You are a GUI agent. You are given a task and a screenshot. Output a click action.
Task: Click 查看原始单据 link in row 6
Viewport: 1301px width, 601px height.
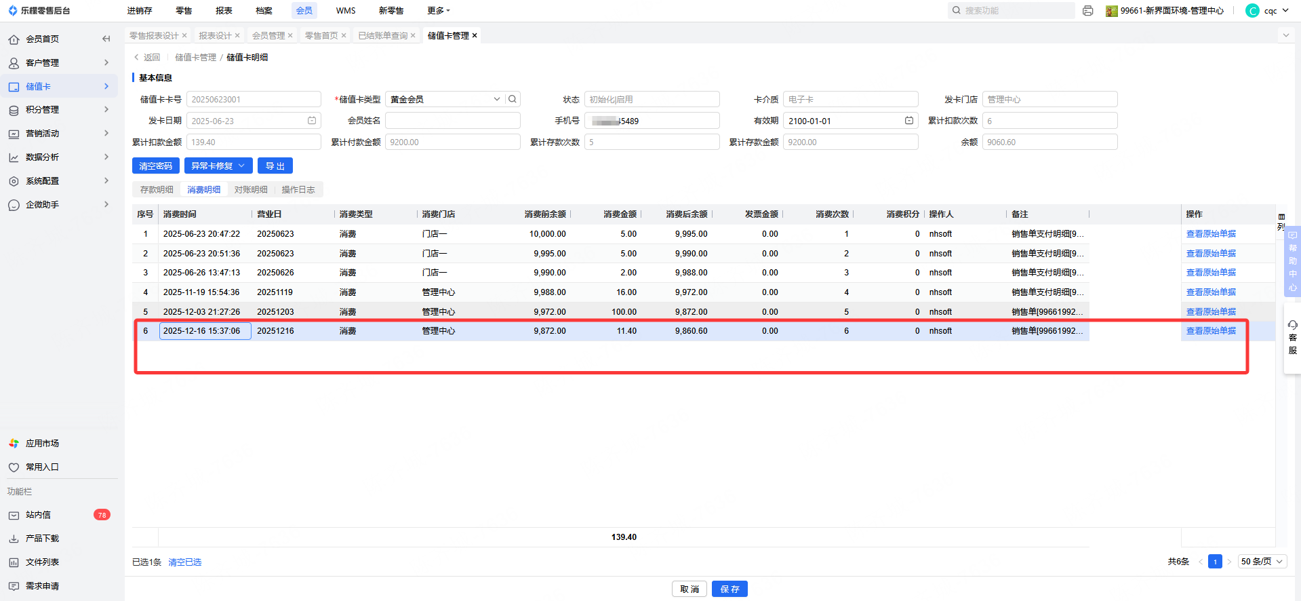click(x=1211, y=331)
